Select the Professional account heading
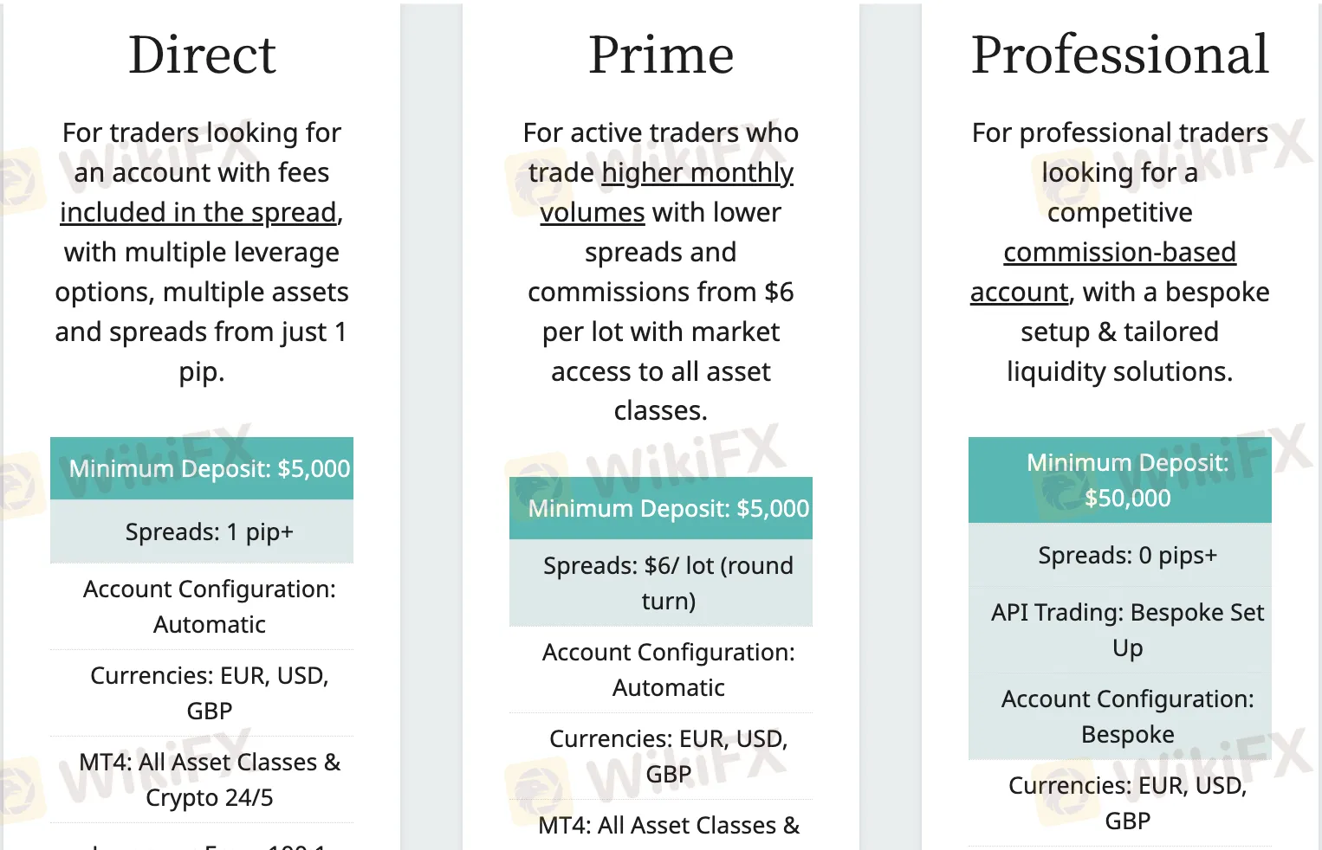The height and width of the screenshot is (850, 1322). 1119,55
